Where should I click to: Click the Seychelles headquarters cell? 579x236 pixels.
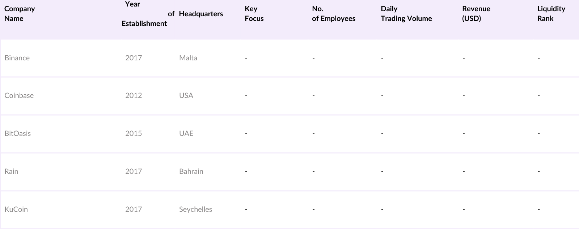pyautogui.click(x=195, y=209)
